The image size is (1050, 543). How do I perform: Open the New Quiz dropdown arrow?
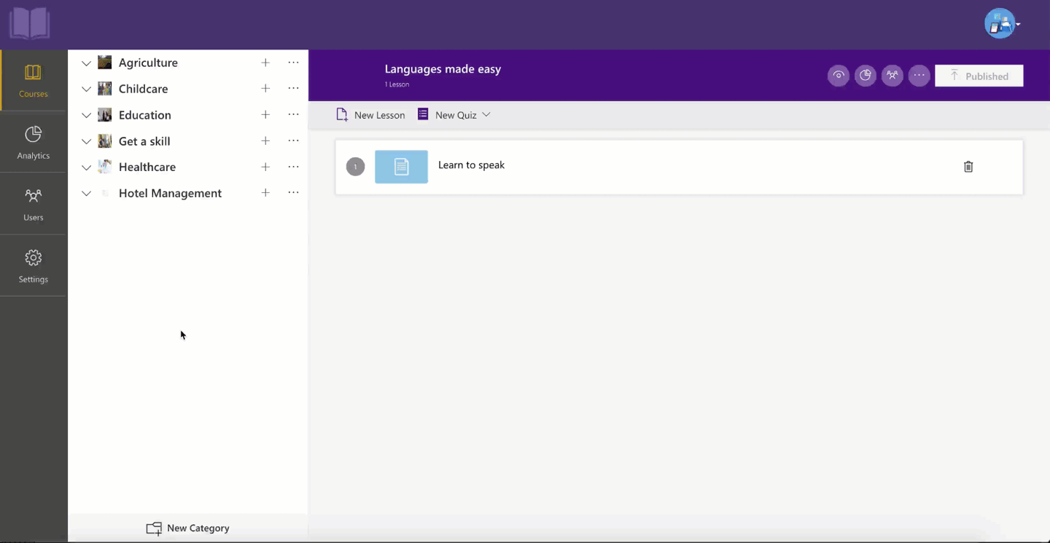pos(486,114)
